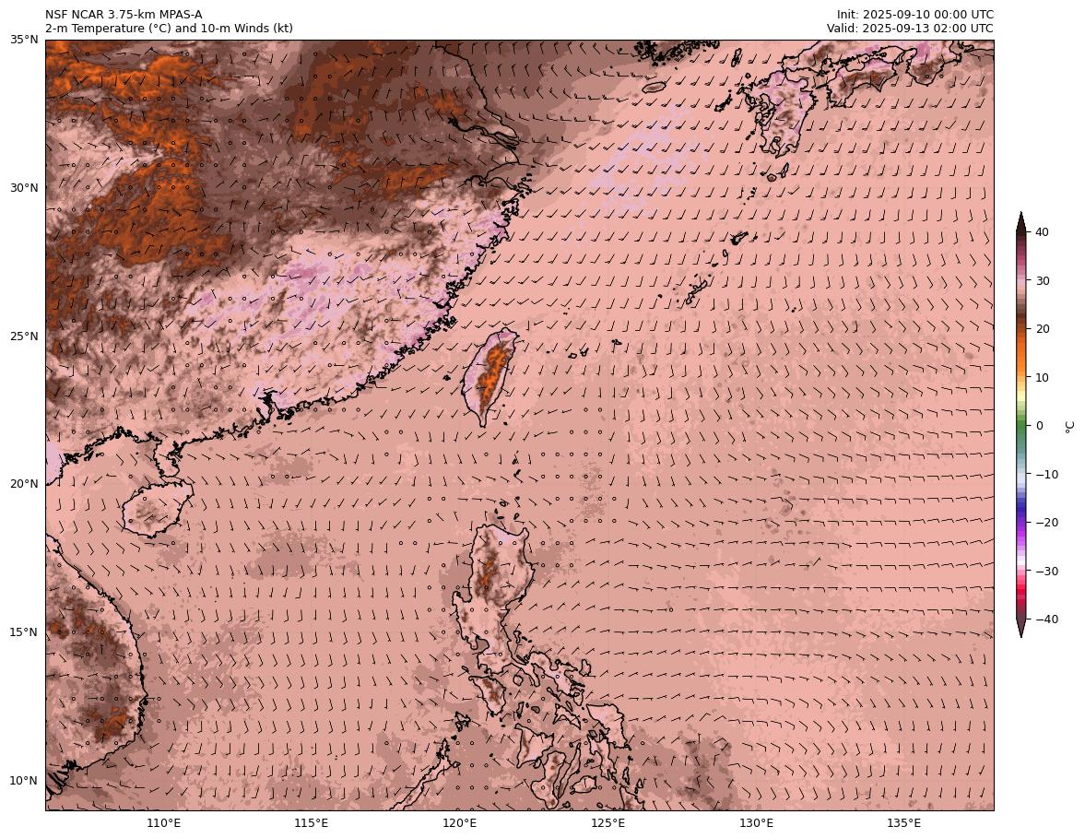1085x838 pixels.
Task: Click the '2-m Temperature (°C) and 10-m Winds' subtitle
Action: tap(169, 29)
